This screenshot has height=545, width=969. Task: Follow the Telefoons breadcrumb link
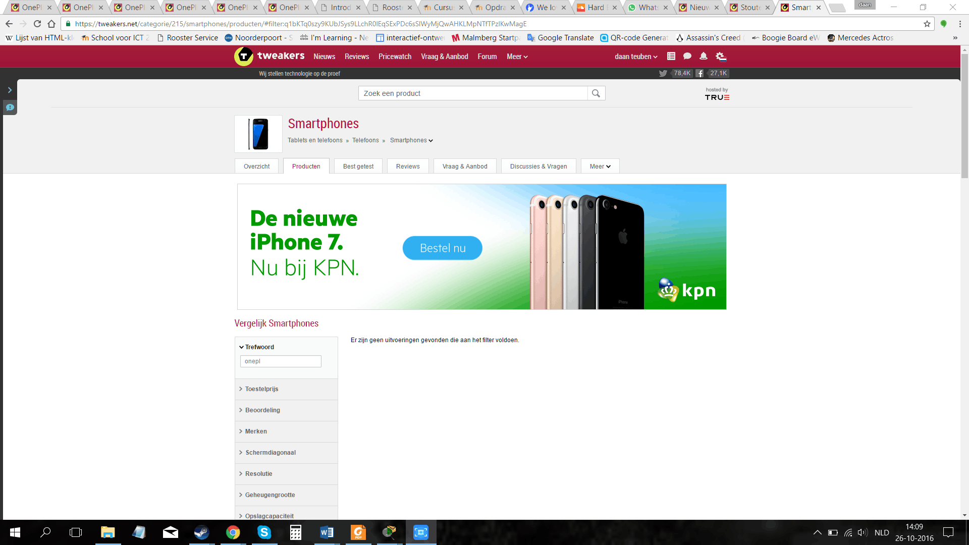pyautogui.click(x=365, y=140)
